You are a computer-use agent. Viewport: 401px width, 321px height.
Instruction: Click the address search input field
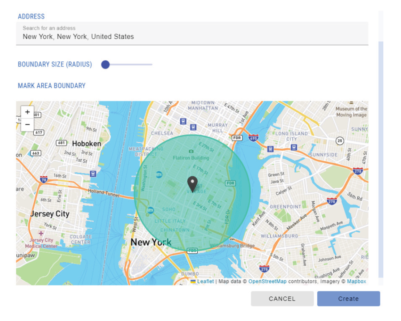click(192, 37)
